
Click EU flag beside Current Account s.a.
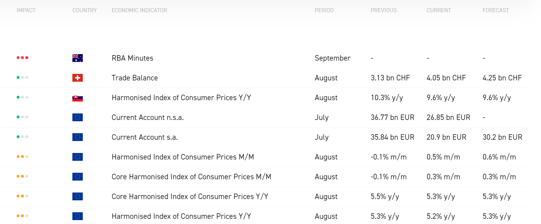pos(77,137)
